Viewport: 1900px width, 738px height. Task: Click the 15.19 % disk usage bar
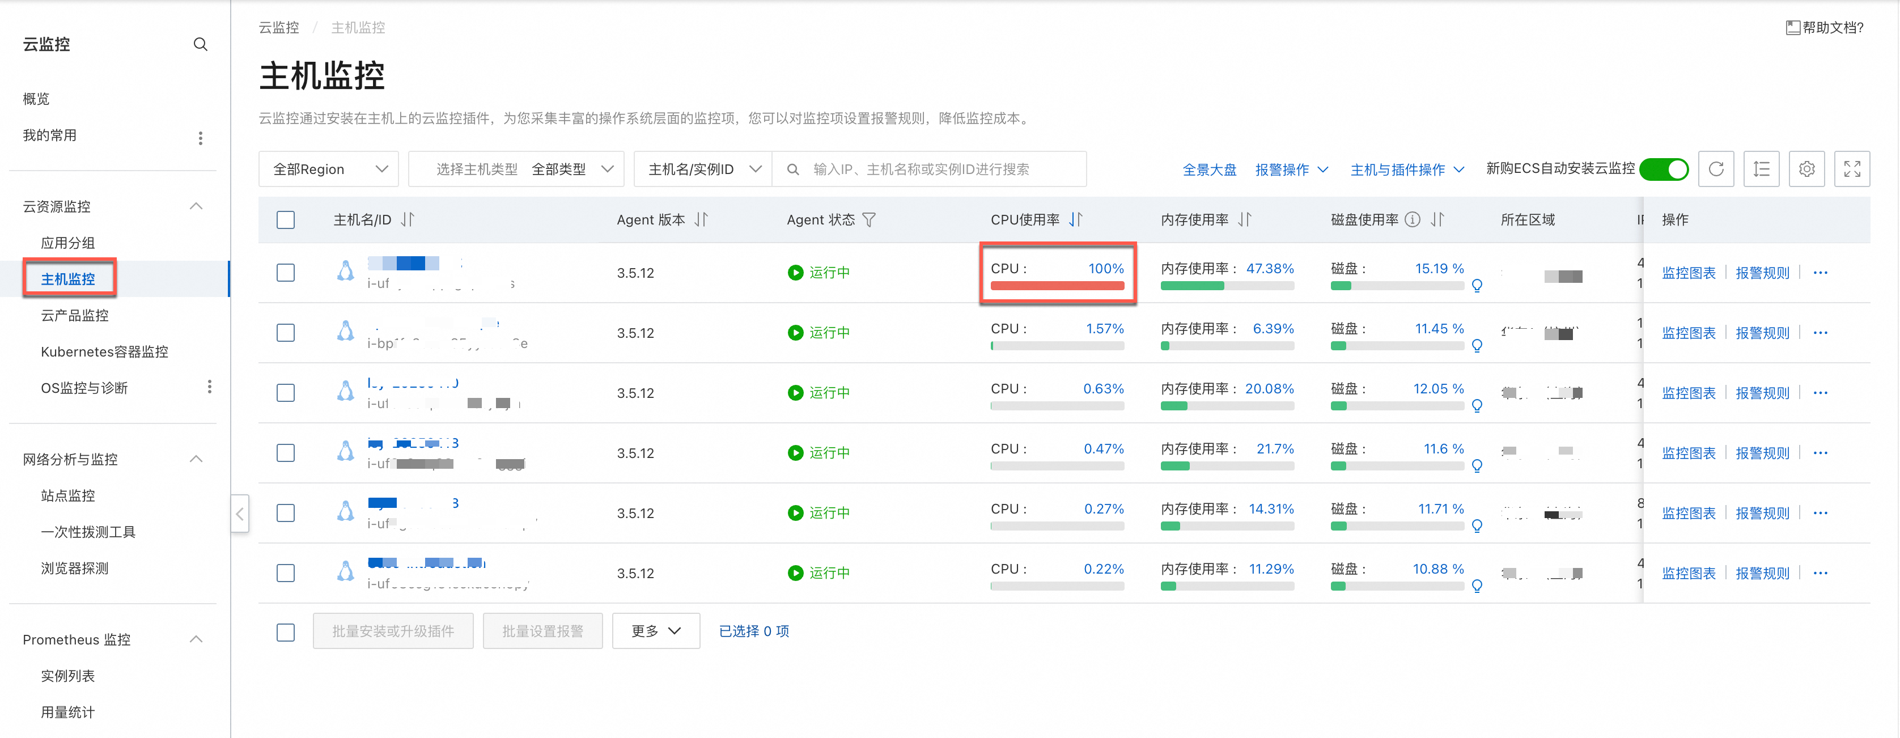coord(1397,286)
